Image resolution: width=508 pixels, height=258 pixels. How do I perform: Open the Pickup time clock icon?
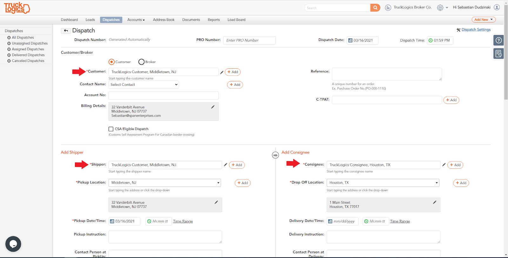(149, 221)
